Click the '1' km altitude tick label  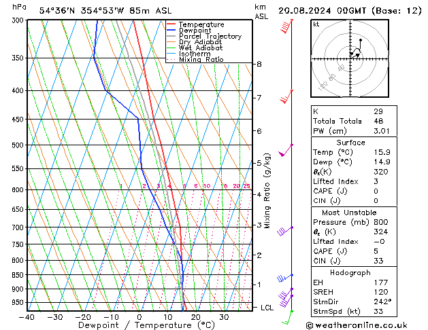click(259, 285)
